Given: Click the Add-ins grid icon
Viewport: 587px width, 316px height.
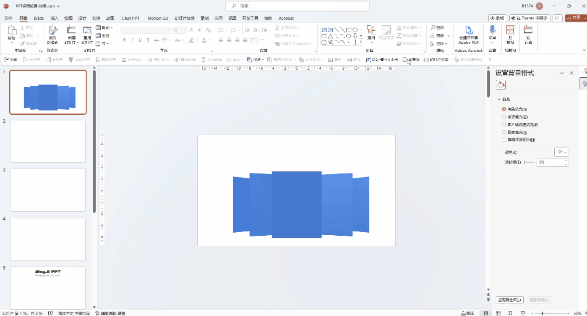Looking at the screenshot, I should tap(510, 30).
